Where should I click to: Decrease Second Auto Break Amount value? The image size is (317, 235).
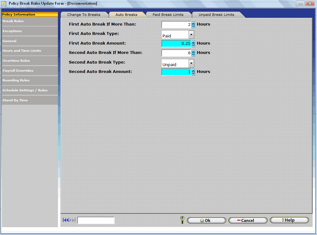193,74
